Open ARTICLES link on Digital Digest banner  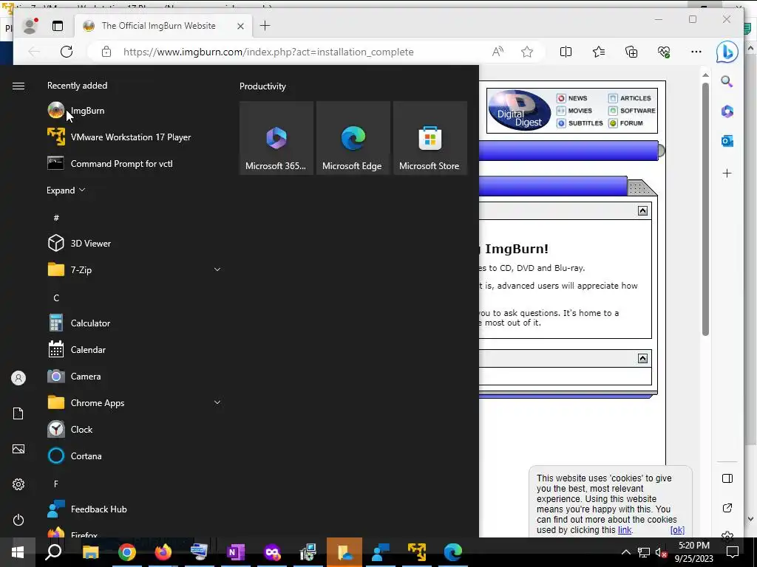click(630, 98)
